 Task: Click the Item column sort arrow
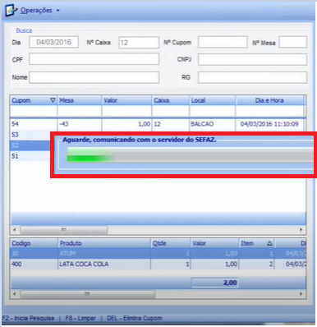click(269, 243)
